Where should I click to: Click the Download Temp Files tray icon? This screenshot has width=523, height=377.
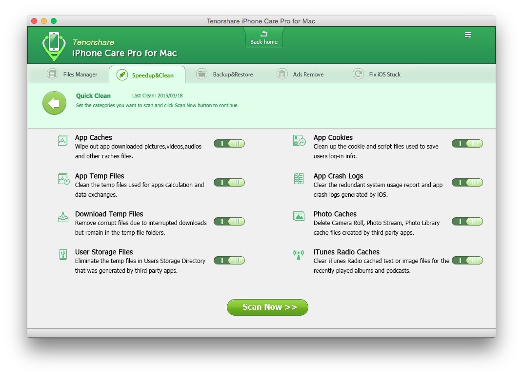[63, 217]
